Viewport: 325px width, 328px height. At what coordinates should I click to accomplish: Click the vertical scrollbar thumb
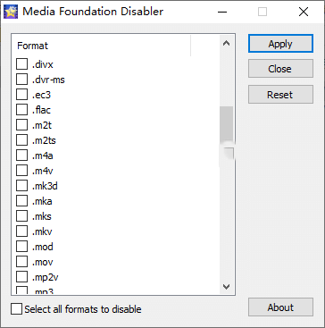pyautogui.click(x=227, y=123)
